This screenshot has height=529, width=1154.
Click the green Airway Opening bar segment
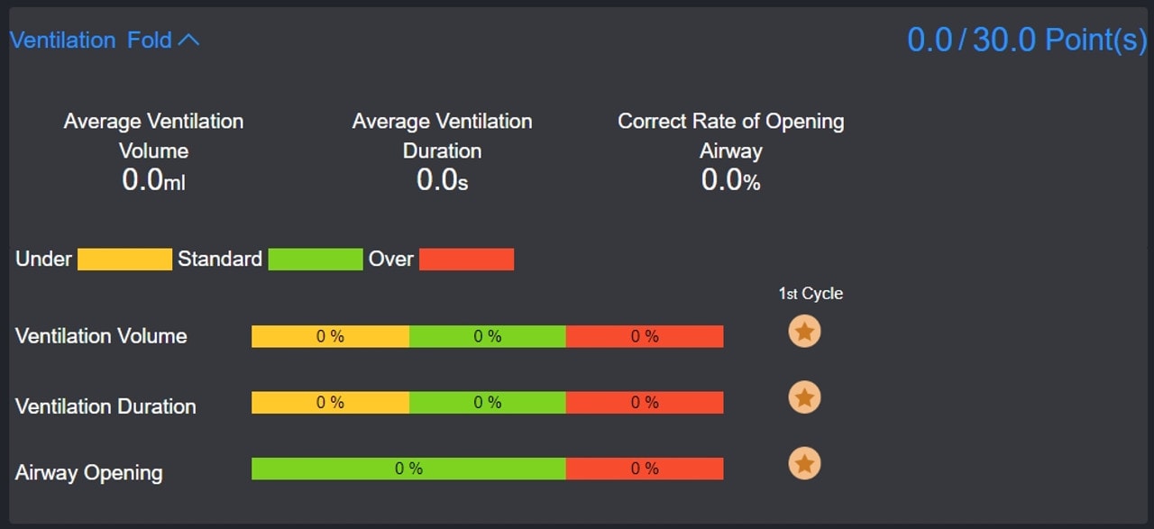(x=408, y=469)
